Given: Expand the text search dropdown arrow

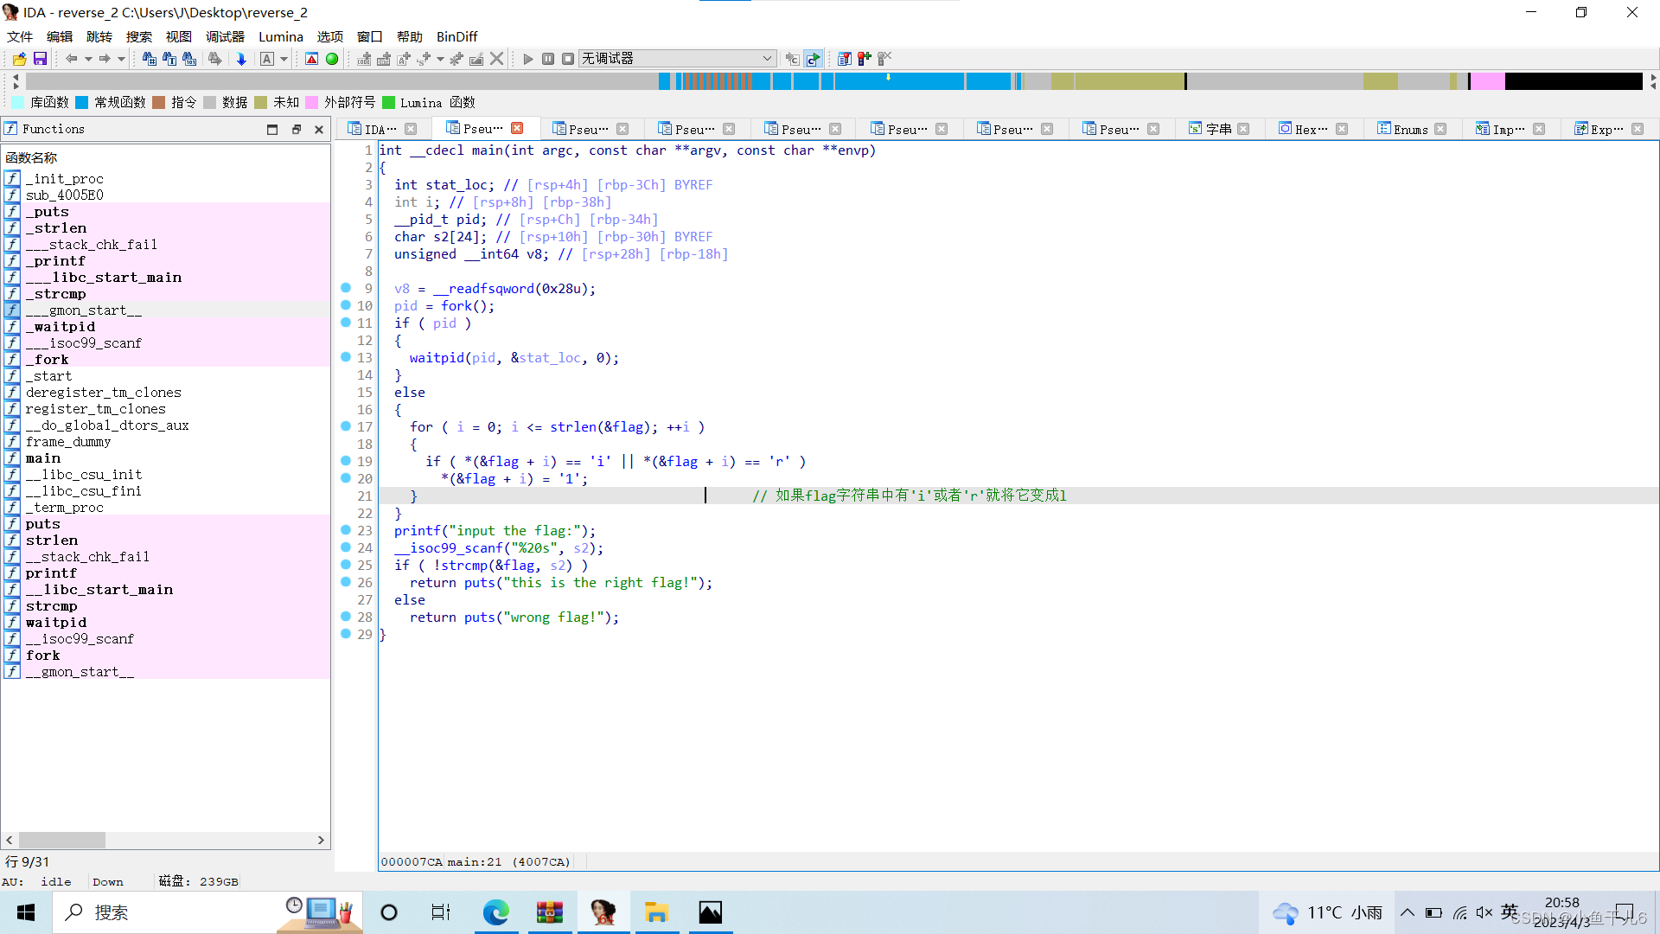Looking at the screenshot, I should pyautogui.click(x=284, y=59).
